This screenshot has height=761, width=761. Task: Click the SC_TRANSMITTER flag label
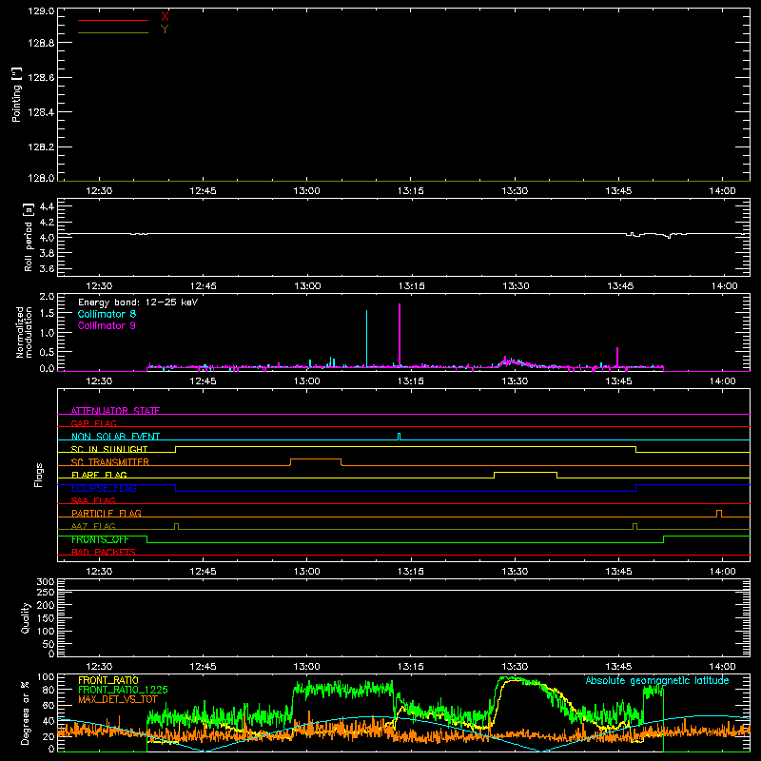[110, 462]
